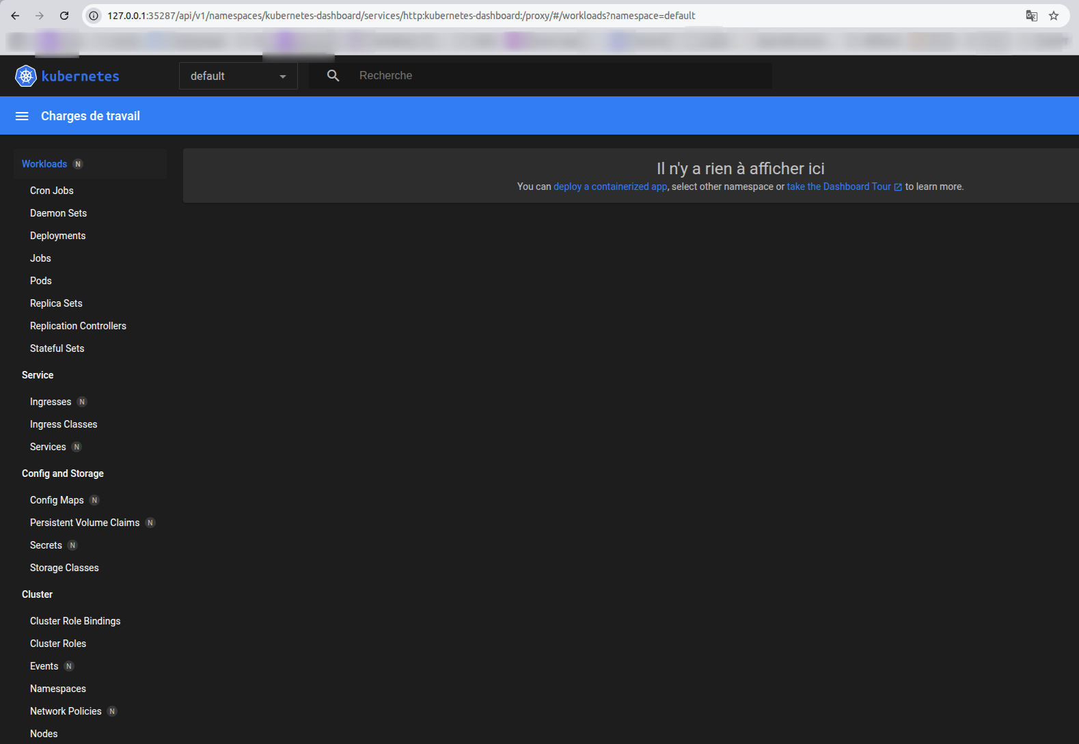Click external link icon after Dashboard Tour

coord(898,187)
